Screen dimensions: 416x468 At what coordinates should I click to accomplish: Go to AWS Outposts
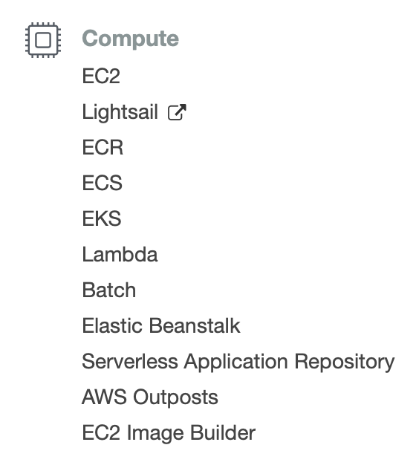point(150,397)
